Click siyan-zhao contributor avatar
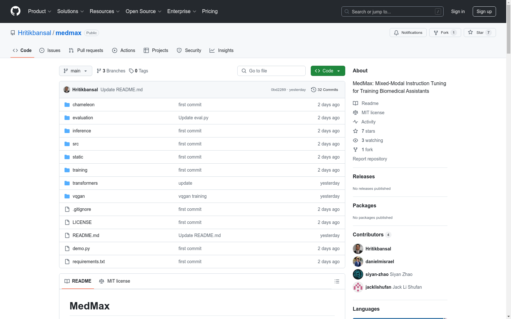511x319 pixels. tap(358, 274)
